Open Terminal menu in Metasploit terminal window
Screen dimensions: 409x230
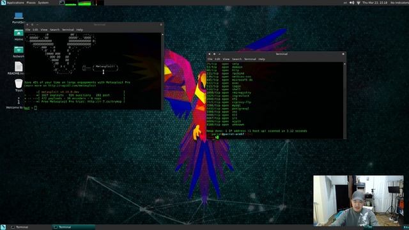(x=68, y=30)
